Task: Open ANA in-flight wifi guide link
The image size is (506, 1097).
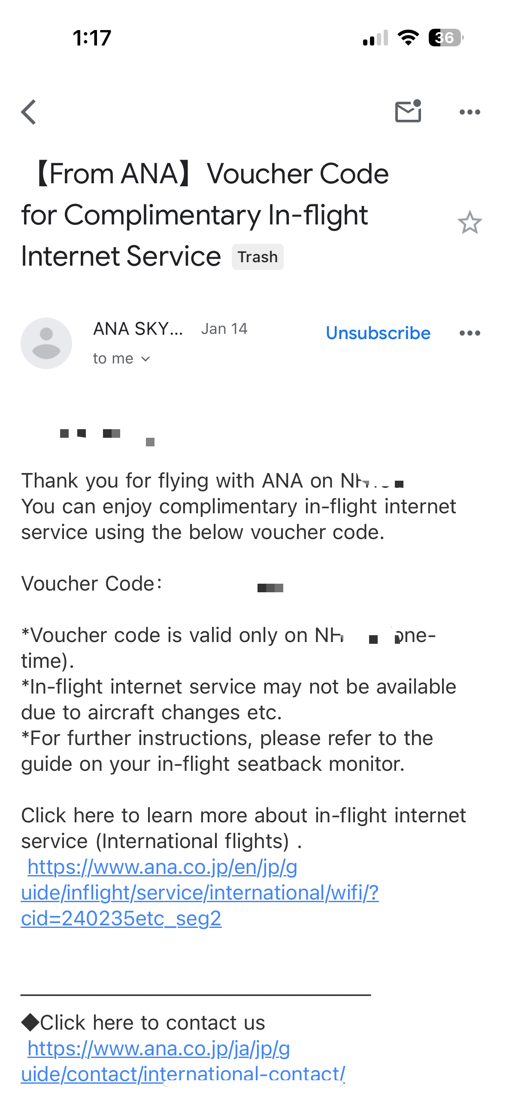Action: pos(200,893)
